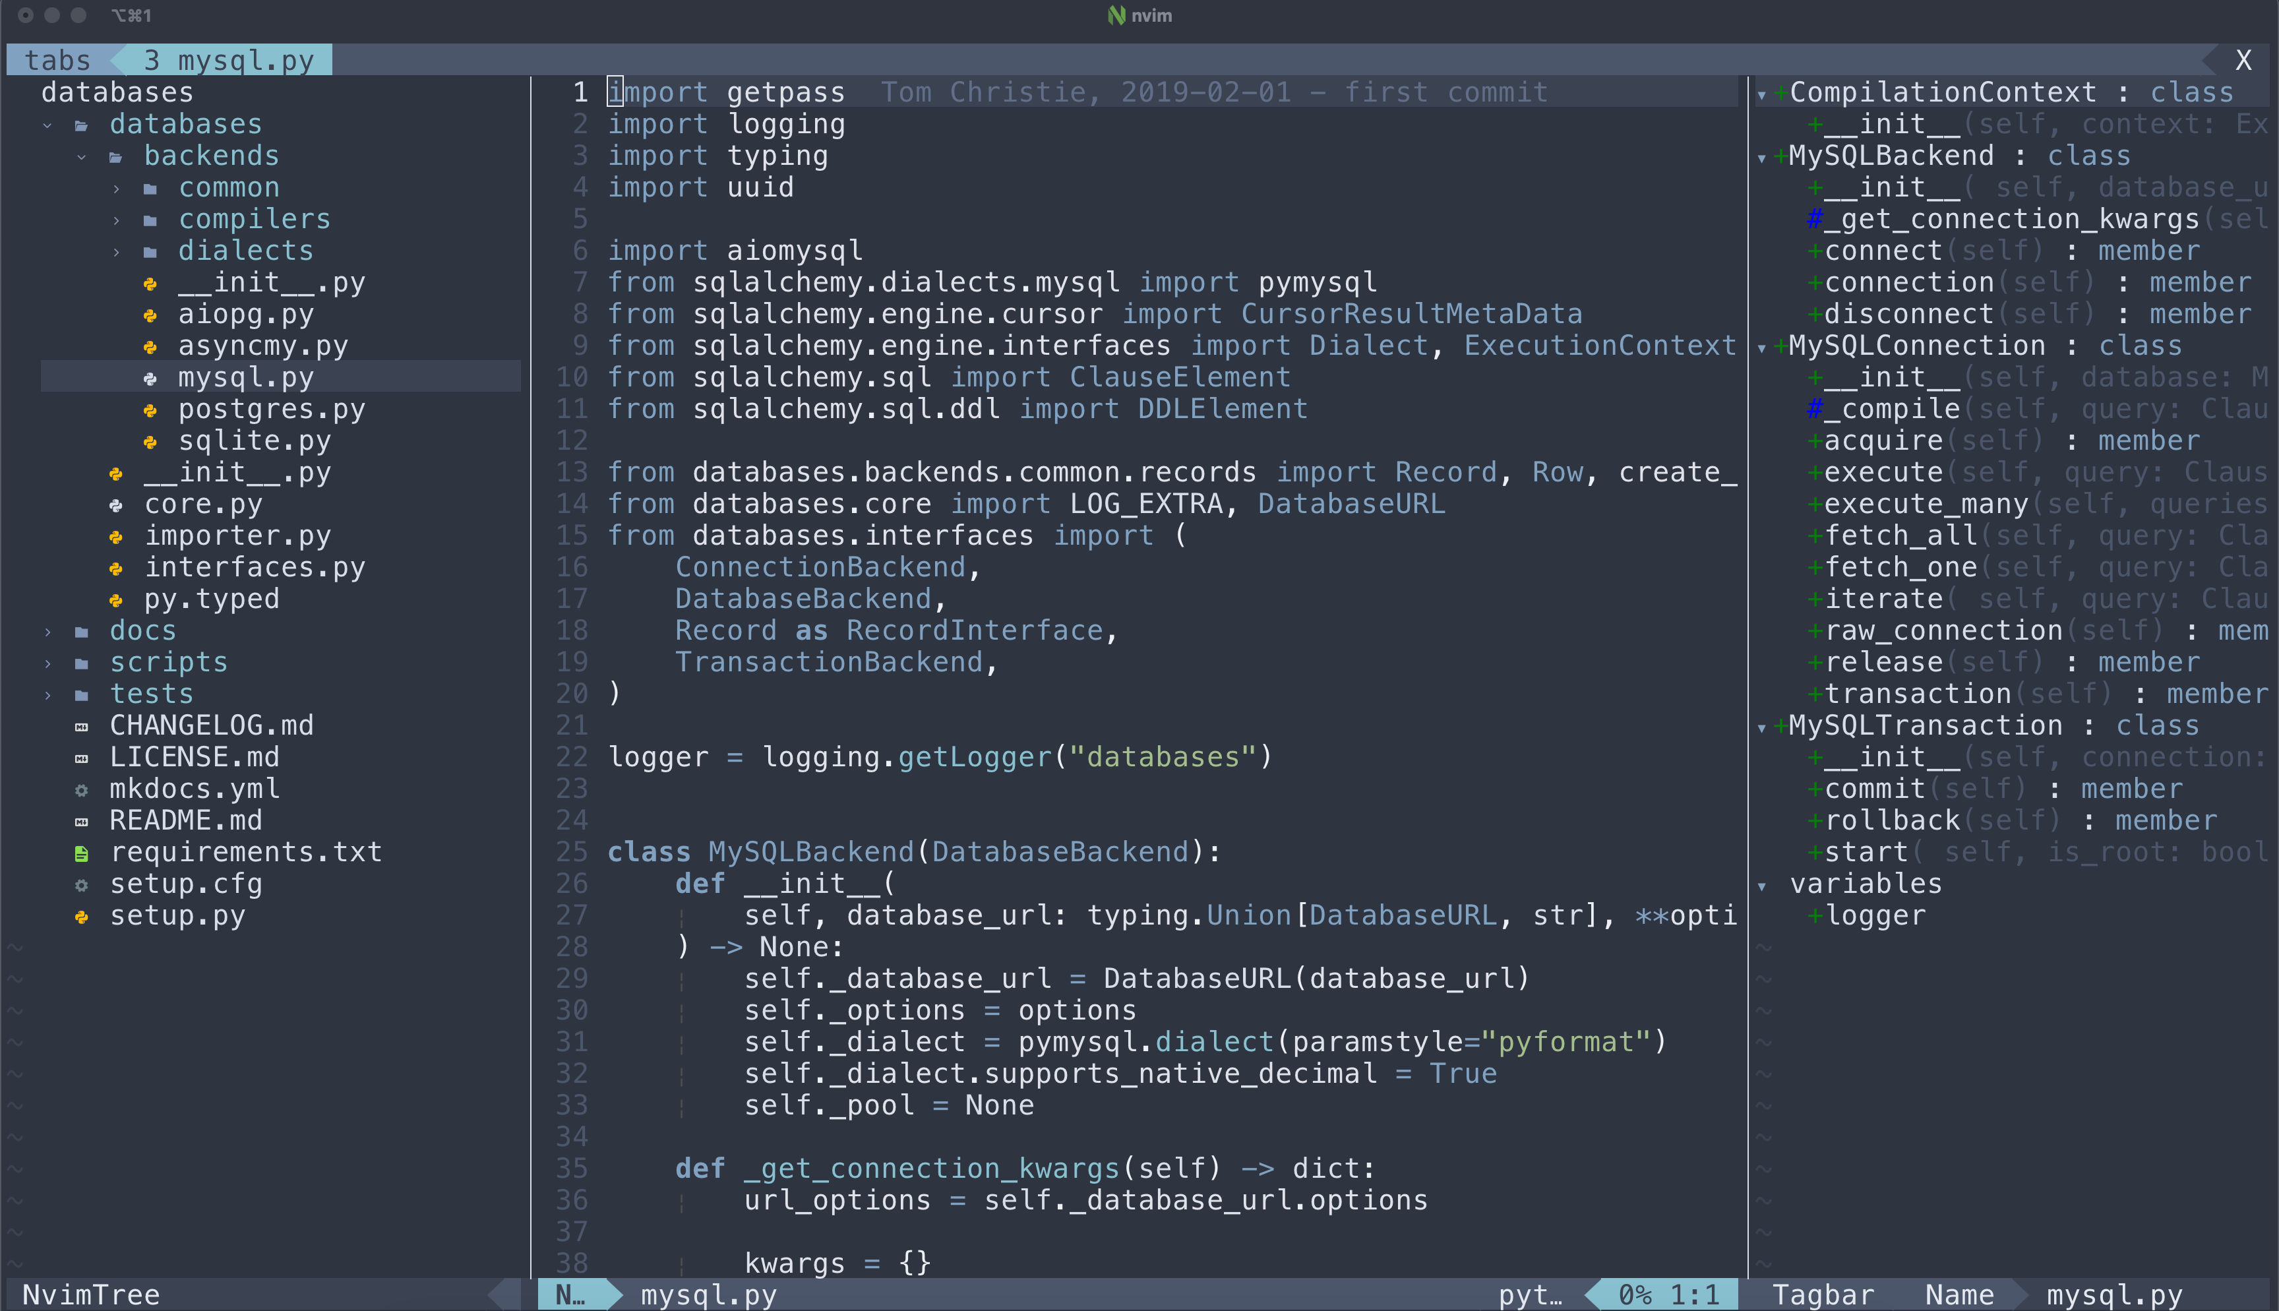Fold the MySQLTransaction class arrow
This screenshot has width=2279, height=1311.
click(1761, 727)
